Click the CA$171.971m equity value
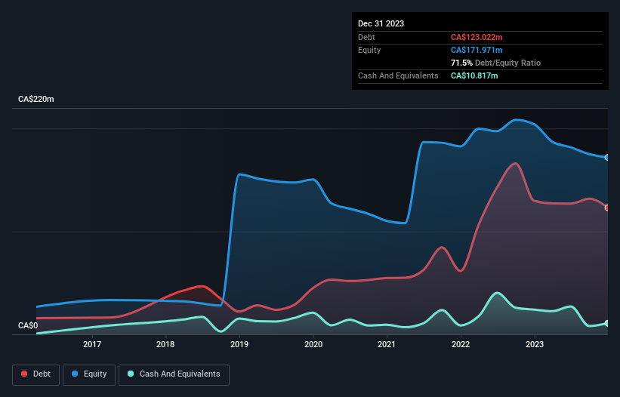Screen dimensions: 620x397 (x=477, y=50)
